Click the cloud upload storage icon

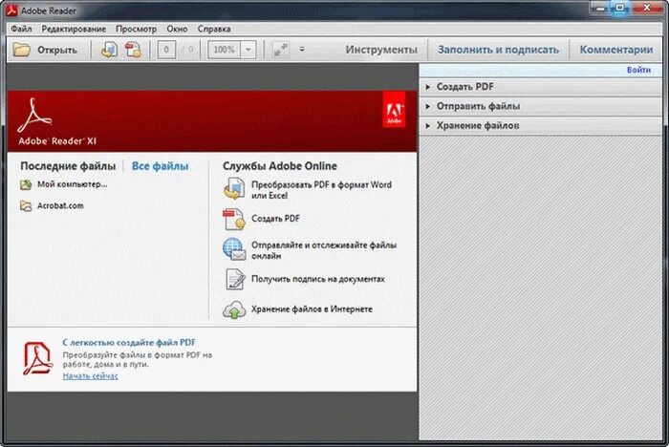(234, 309)
